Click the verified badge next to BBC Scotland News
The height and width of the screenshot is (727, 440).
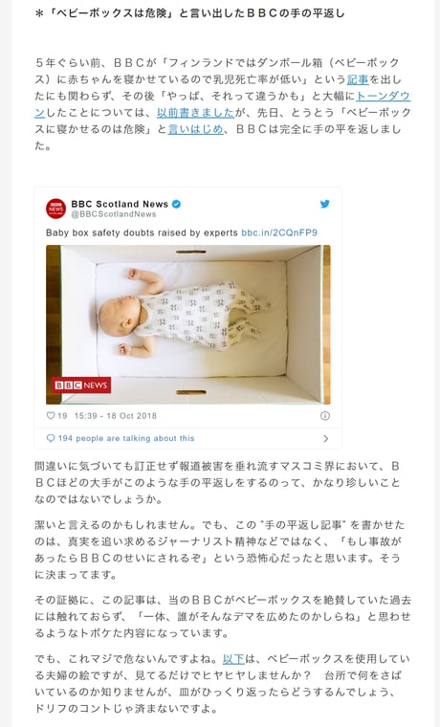pyautogui.click(x=176, y=204)
